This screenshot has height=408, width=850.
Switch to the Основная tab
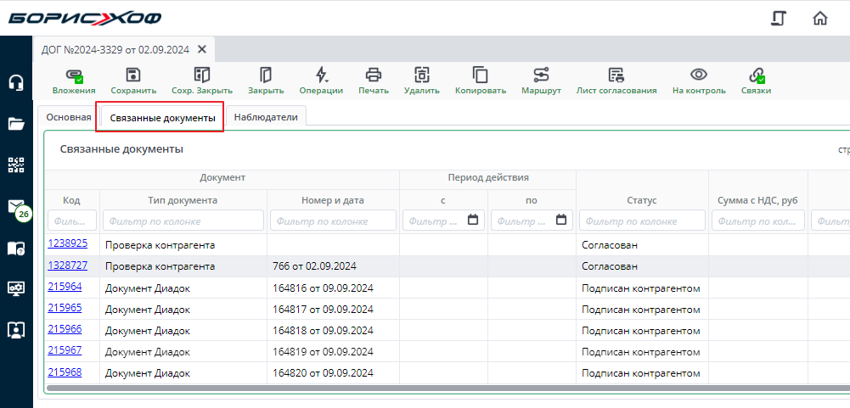point(69,117)
